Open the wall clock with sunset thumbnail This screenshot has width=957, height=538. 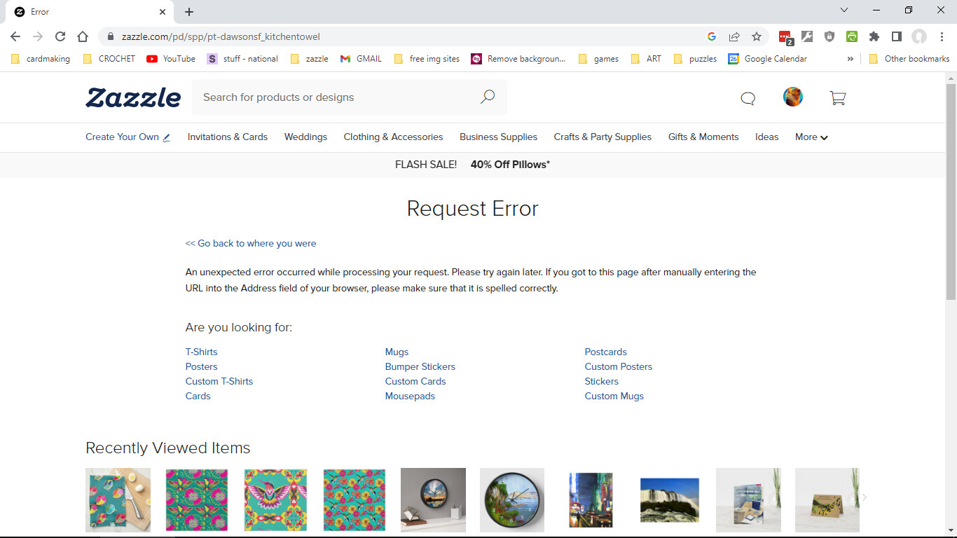433,500
